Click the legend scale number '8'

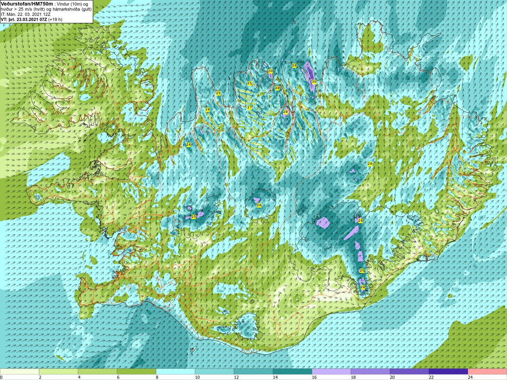157,377
